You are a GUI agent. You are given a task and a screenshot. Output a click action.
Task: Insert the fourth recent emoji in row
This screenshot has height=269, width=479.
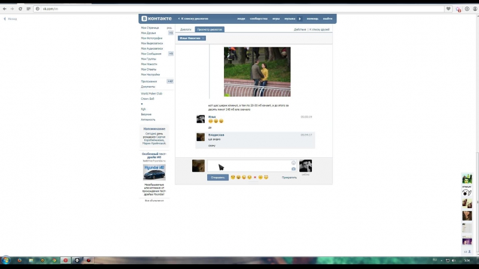pyautogui.click(x=249, y=177)
